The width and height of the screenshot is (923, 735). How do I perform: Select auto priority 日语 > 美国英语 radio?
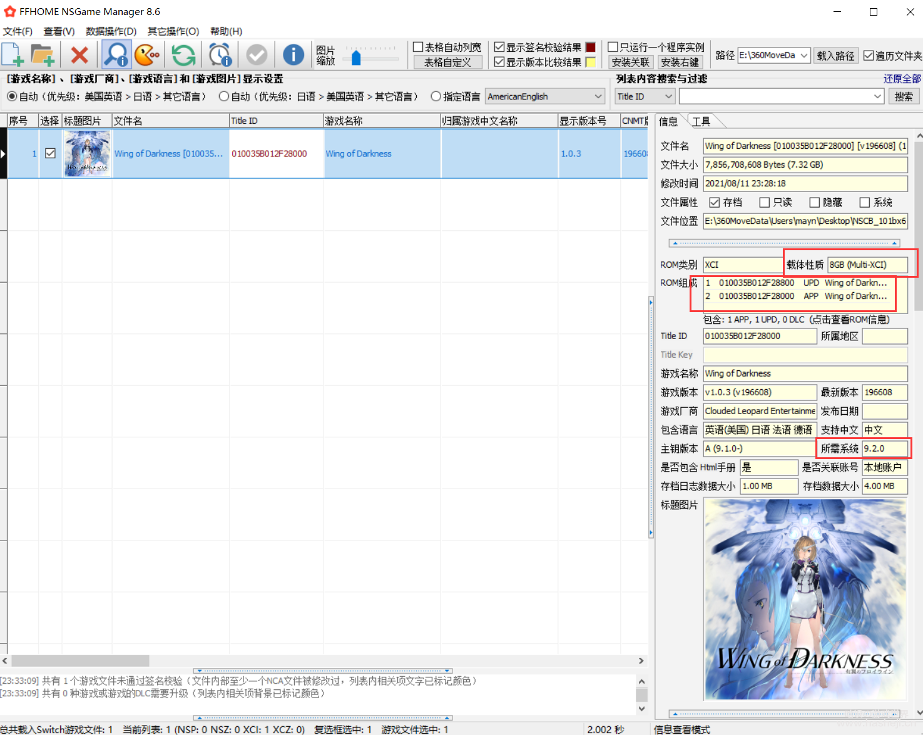click(224, 96)
